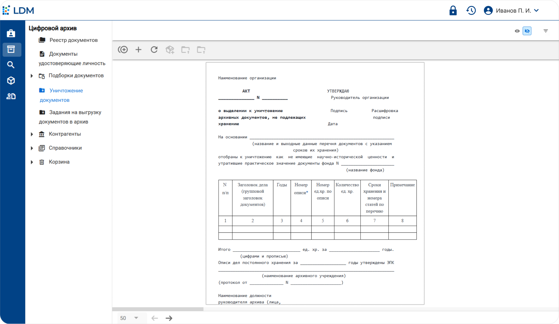Select the archive box icon in left rail
This screenshot has height=324, width=559.
11,49
